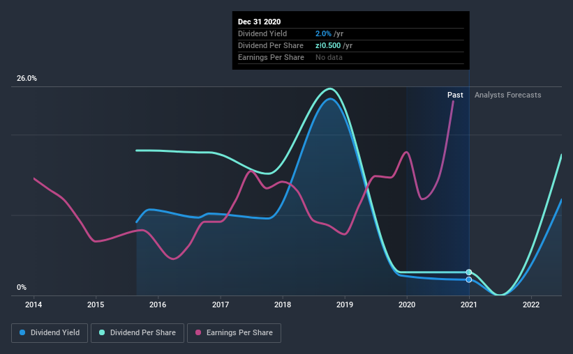This screenshot has height=354, width=573.
Task: Click the 2.0% /yr dividend yield value
Action: tap(329, 34)
